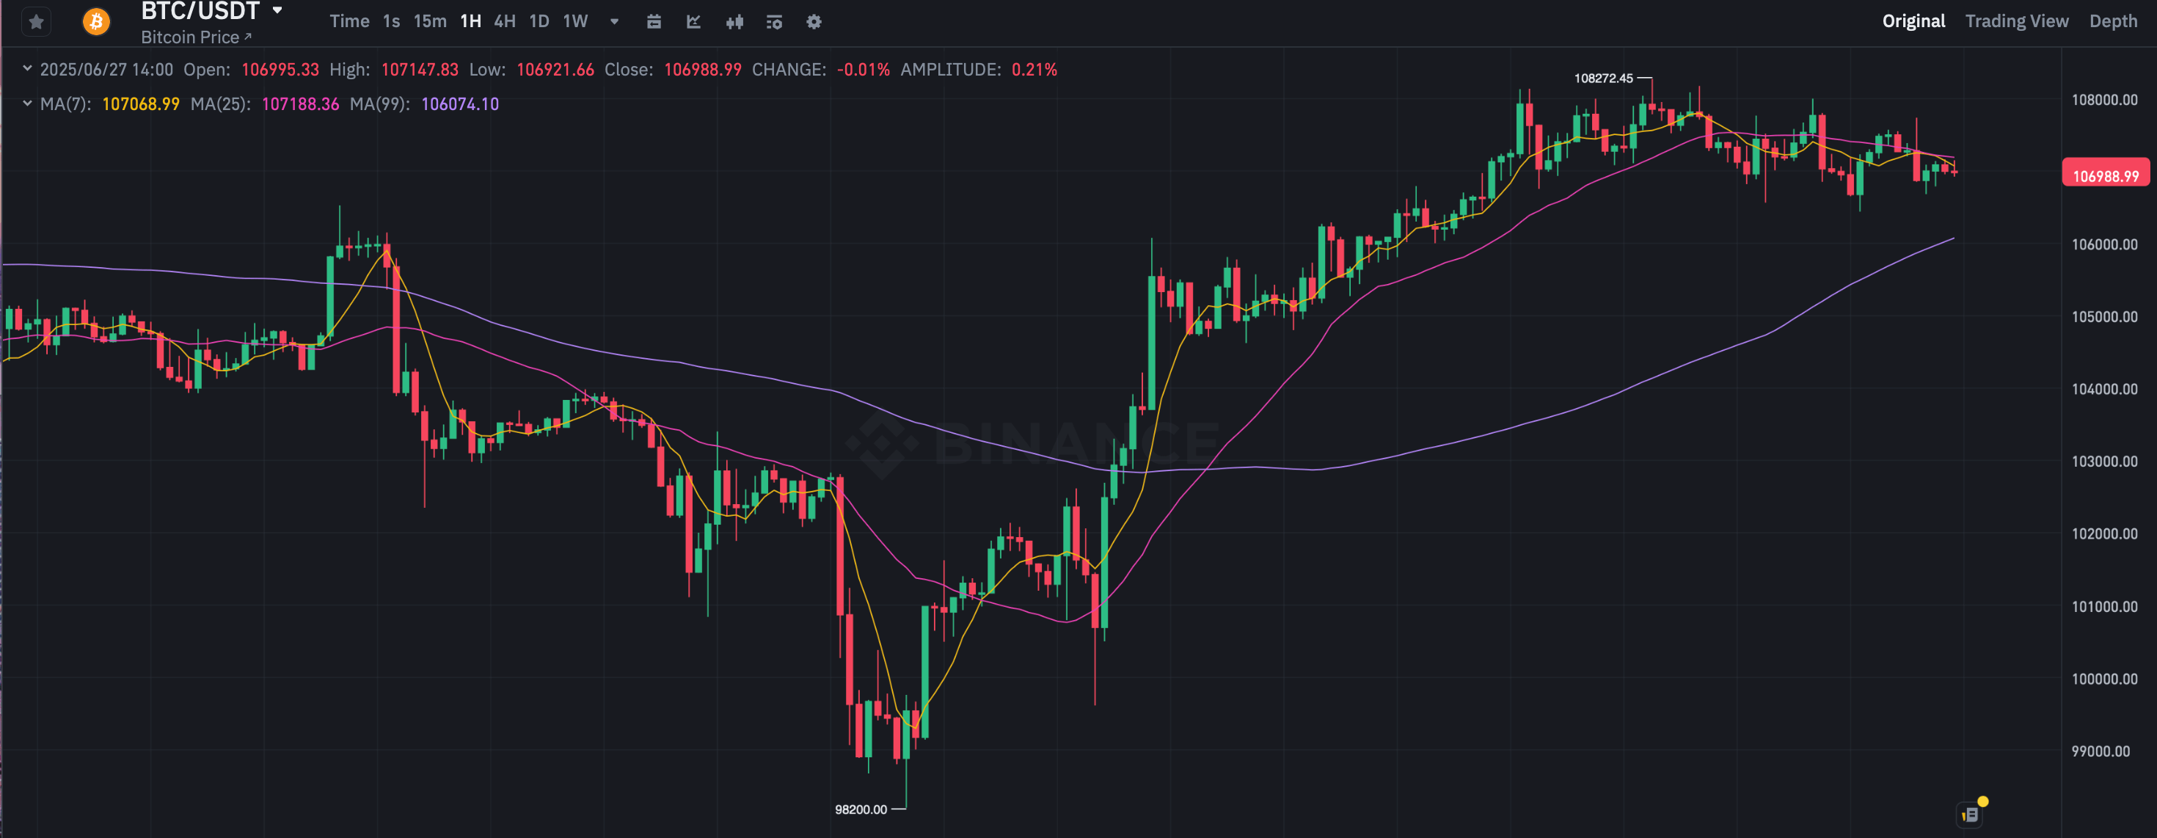This screenshot has height=838, width=2157.
Task: Click the Low price 106921.66
Action: pyautogui.click(x=555, y=70)
